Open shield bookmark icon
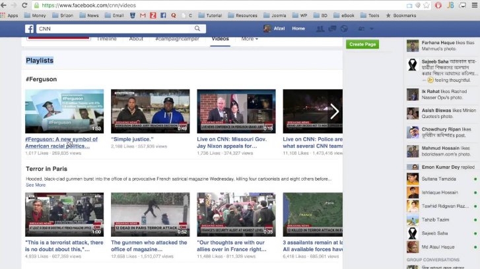Viewport: 480px width, 269px height. [x=133, y=15]
